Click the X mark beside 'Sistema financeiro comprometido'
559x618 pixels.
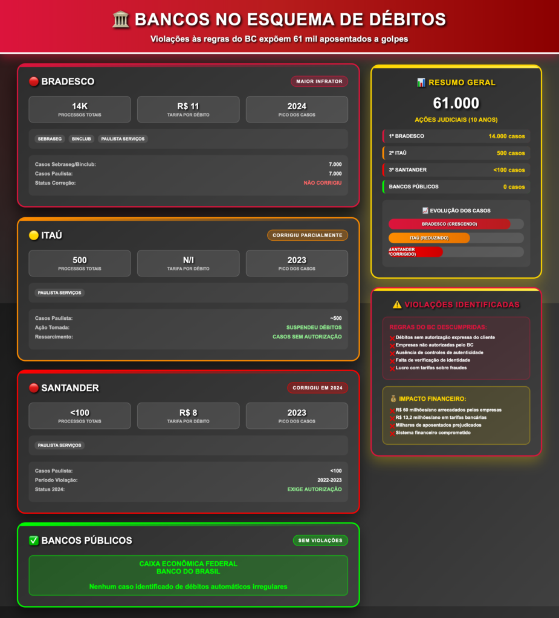pos(392,433)
